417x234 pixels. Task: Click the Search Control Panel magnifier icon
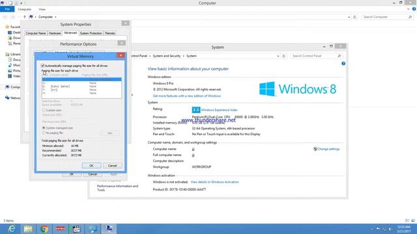coord(339,56)
